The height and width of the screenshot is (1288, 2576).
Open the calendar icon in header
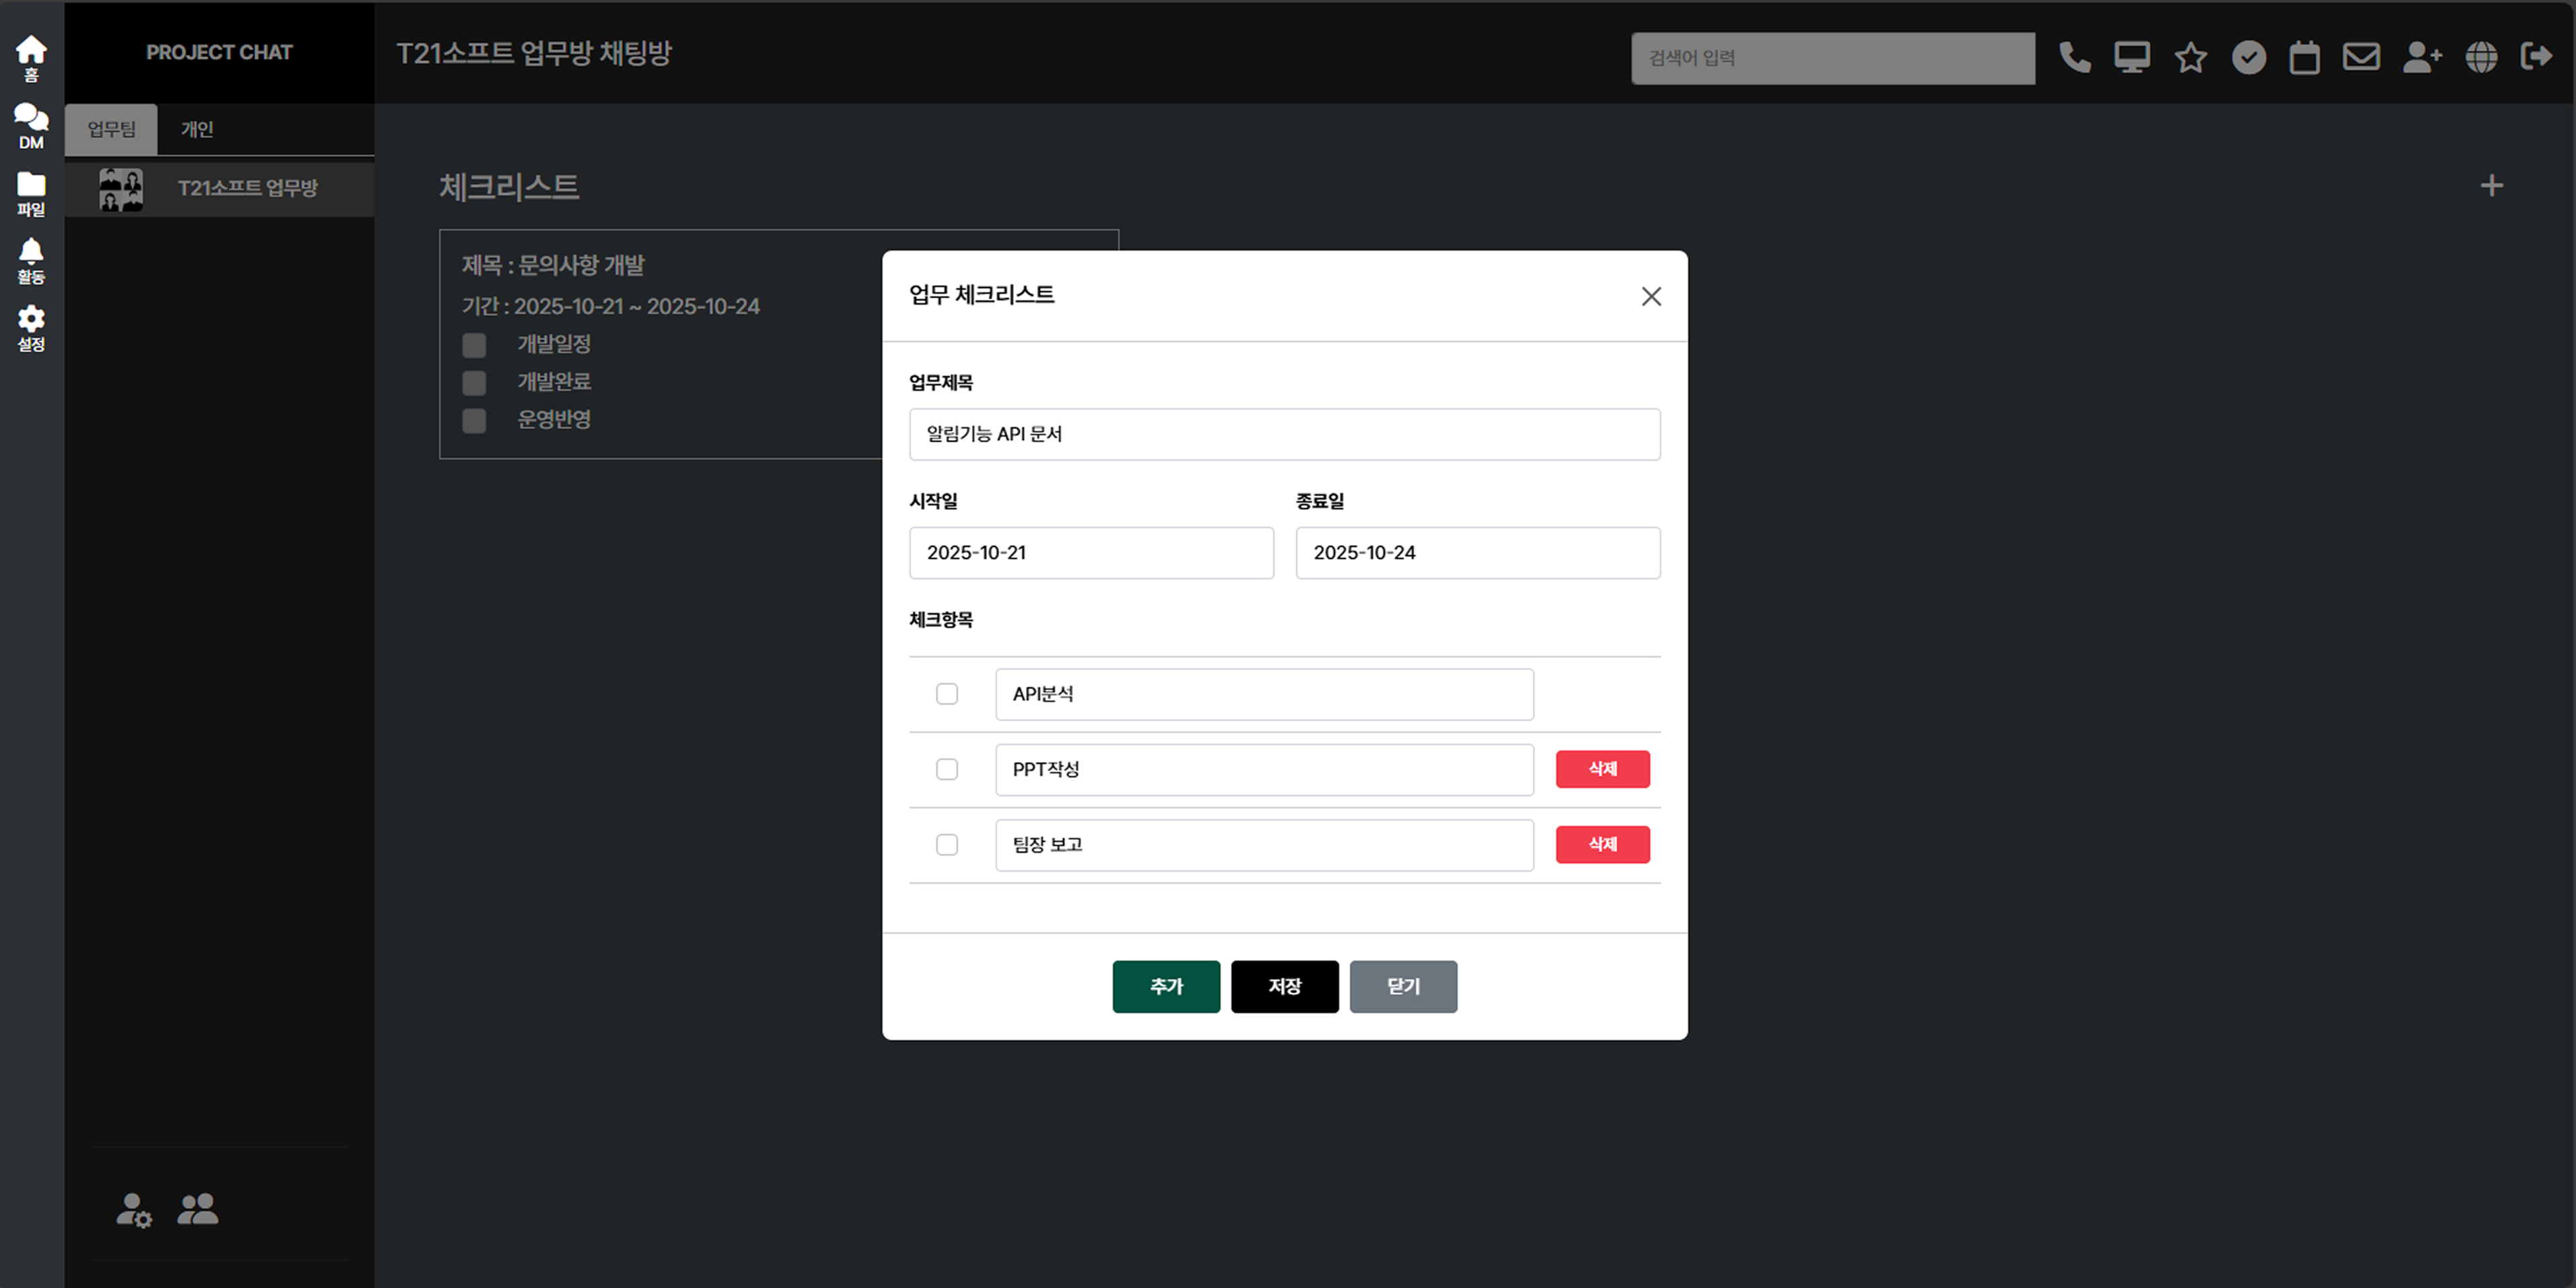[2304, 57]
